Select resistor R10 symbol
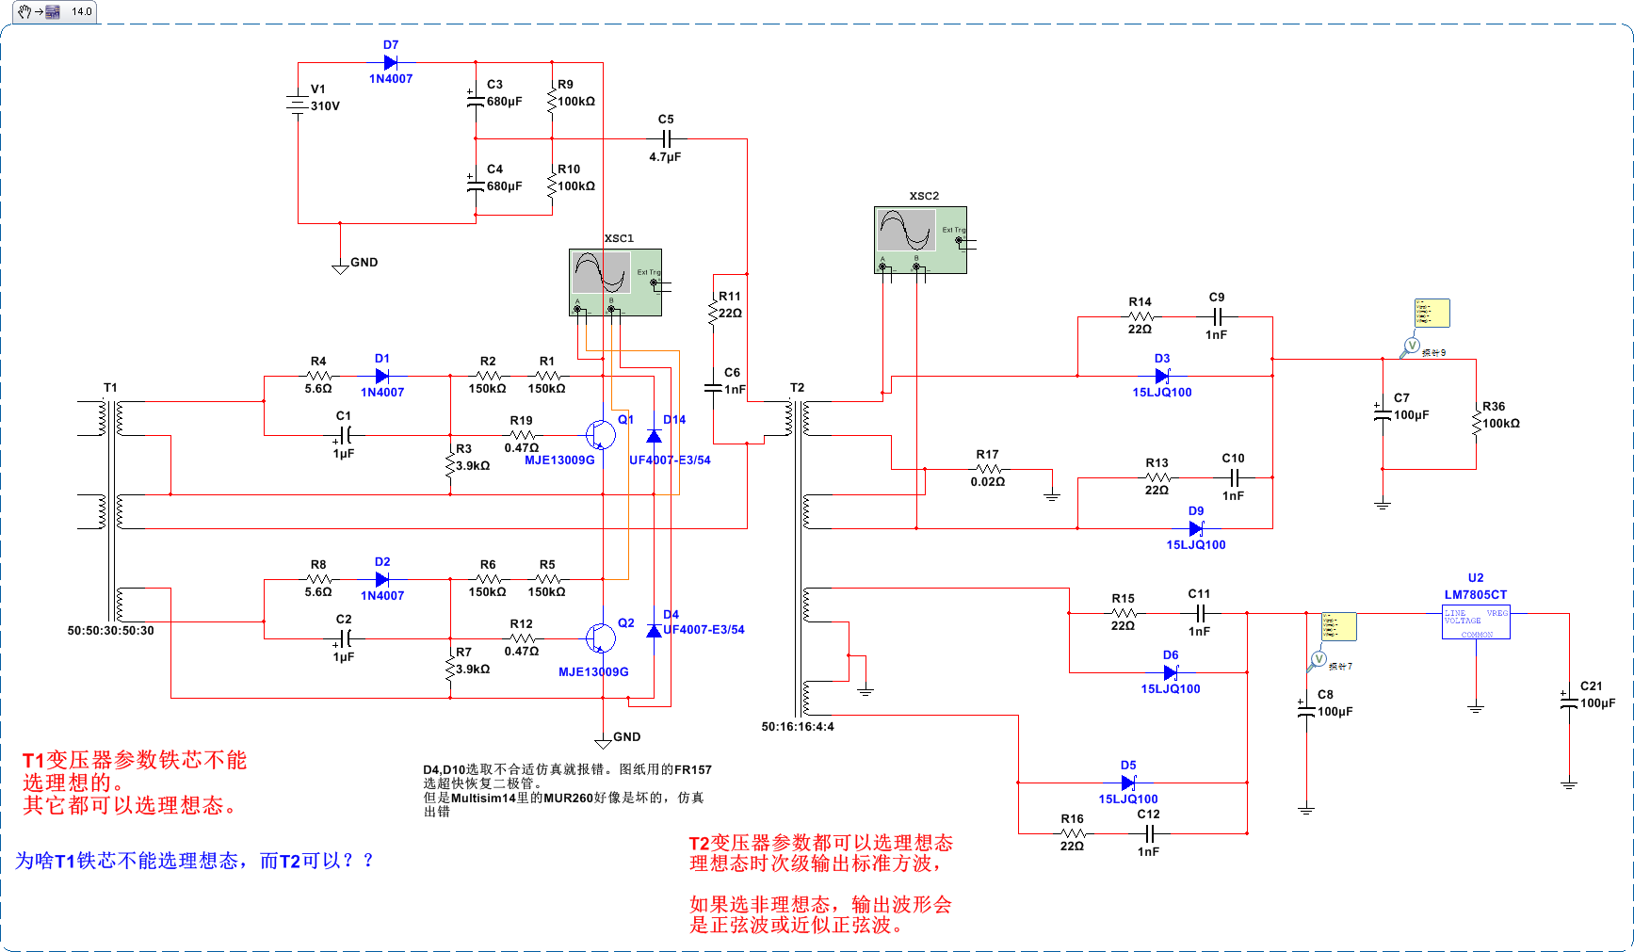This screenshot has width=1634, height=952. (552, 186)
